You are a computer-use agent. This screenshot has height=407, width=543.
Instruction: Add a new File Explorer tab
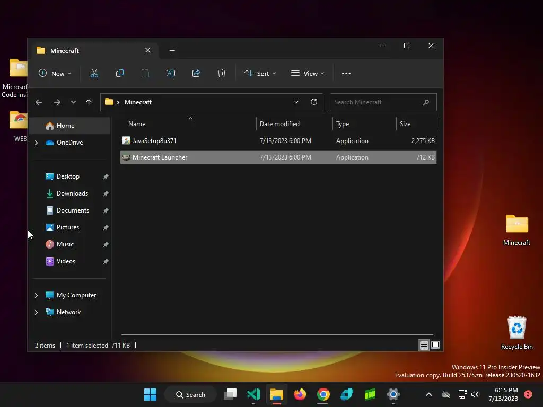pyautogui.click(x=172, y=51)
